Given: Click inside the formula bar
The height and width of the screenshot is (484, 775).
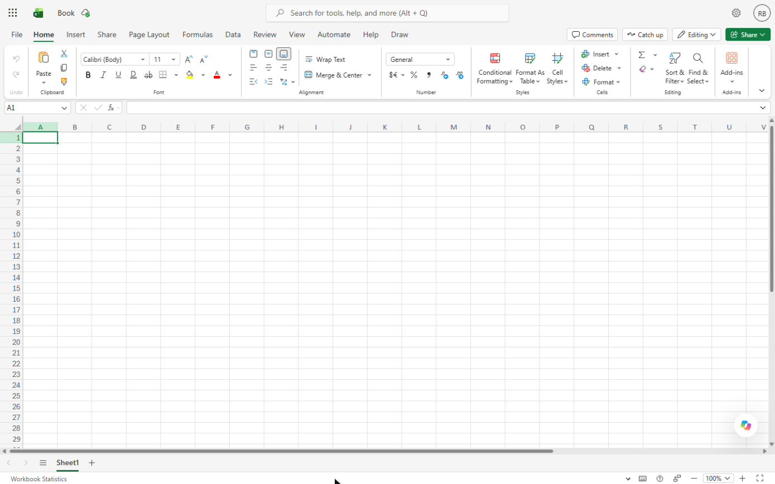Looking at the screenshot, I should (444, 108).
